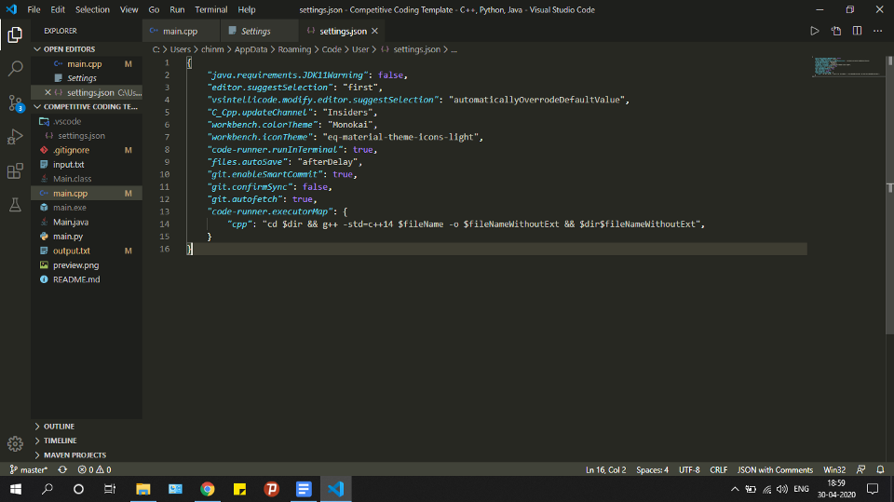Open notifications bell in status bar

tap(879, 469)
